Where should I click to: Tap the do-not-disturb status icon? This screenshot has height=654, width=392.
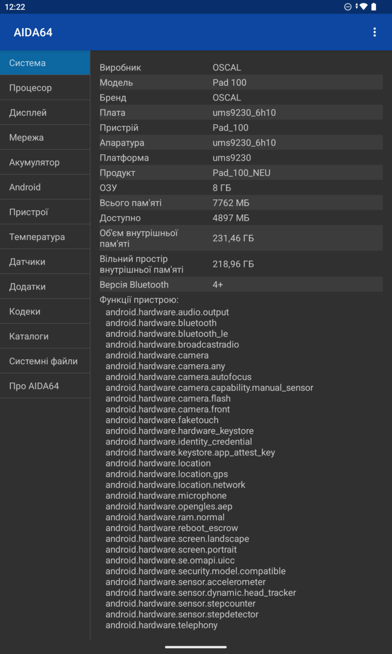coord(348,7)
